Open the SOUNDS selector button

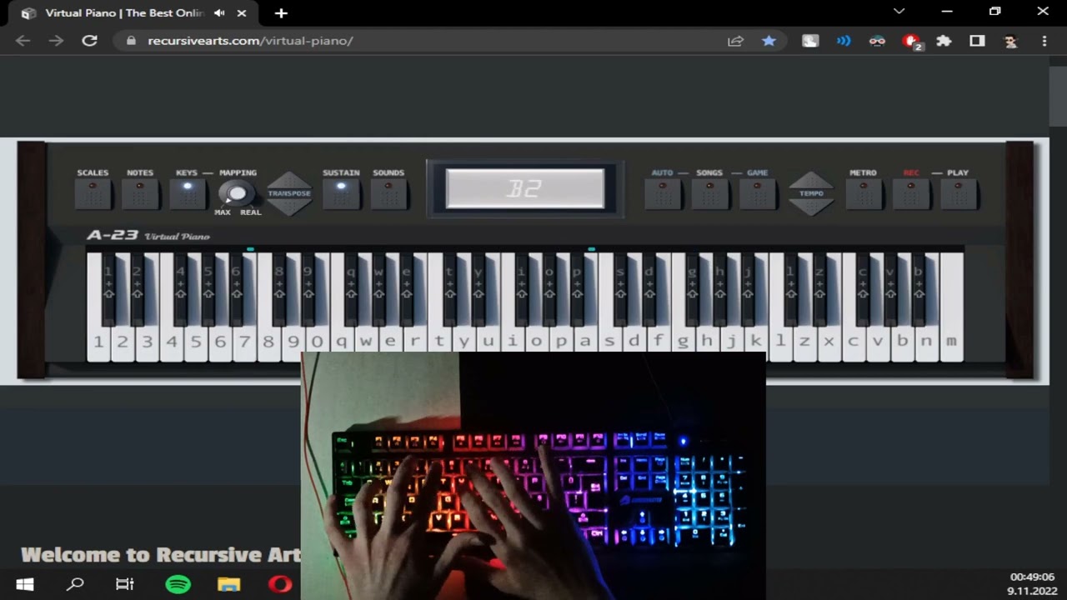click(x=388, y=193)
